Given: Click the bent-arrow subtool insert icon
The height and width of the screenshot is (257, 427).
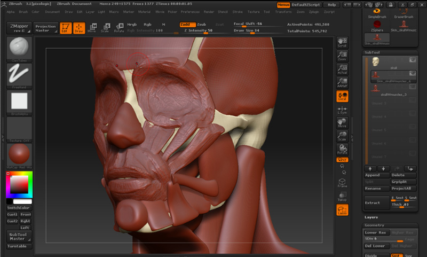Looking at the screenshot, I should 410,169.
